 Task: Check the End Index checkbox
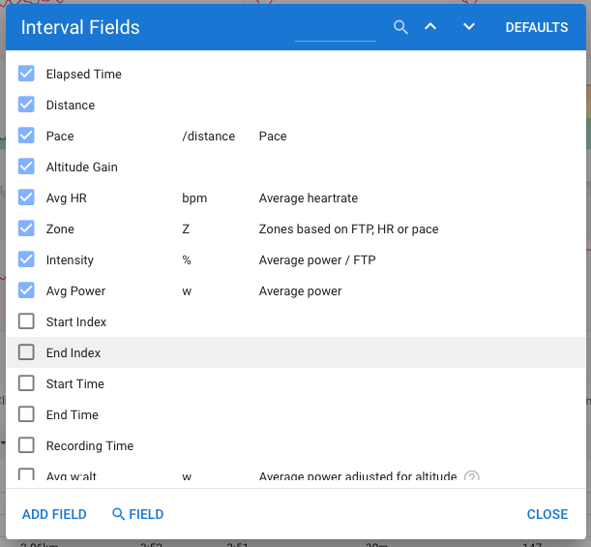[26, 352]
